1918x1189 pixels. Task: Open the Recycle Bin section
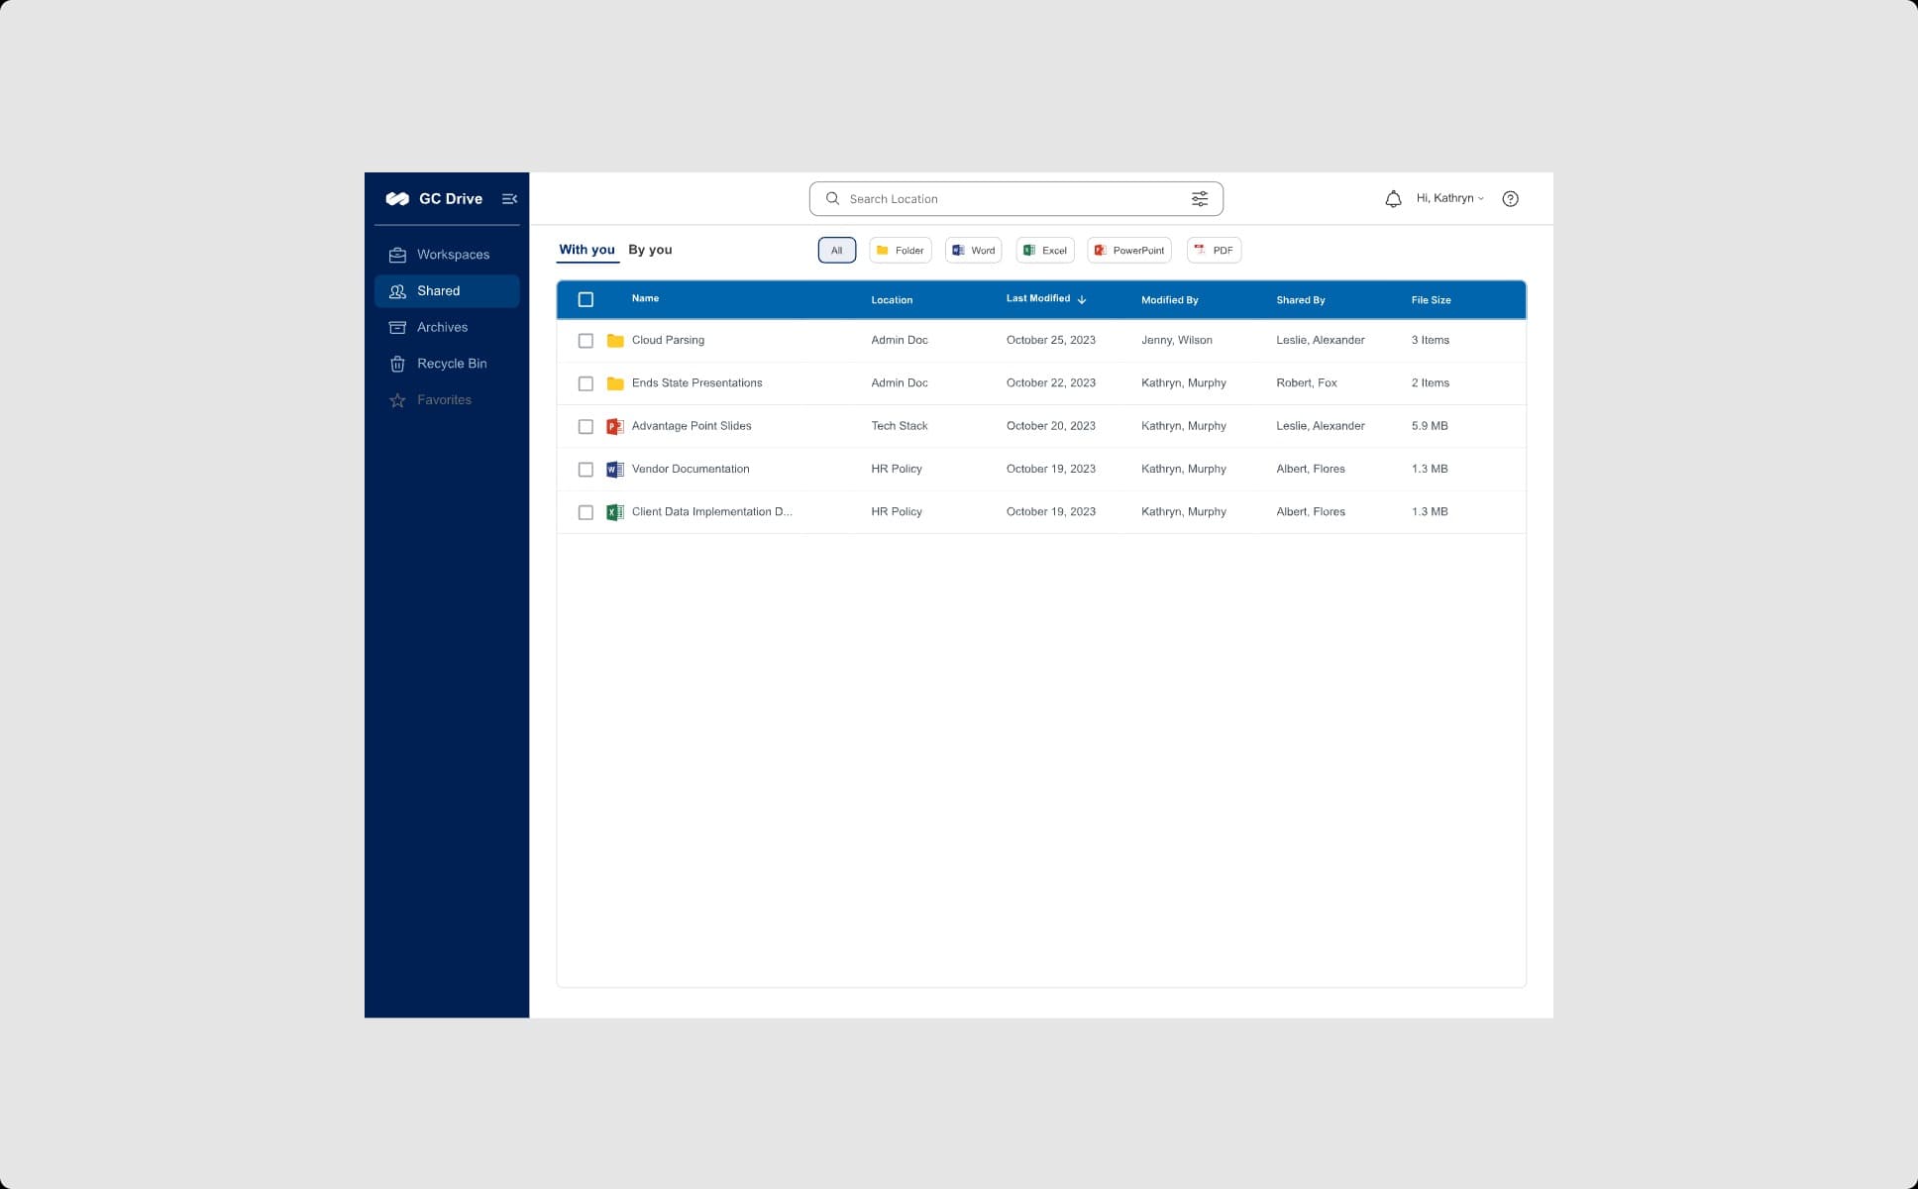coord(447,364)
